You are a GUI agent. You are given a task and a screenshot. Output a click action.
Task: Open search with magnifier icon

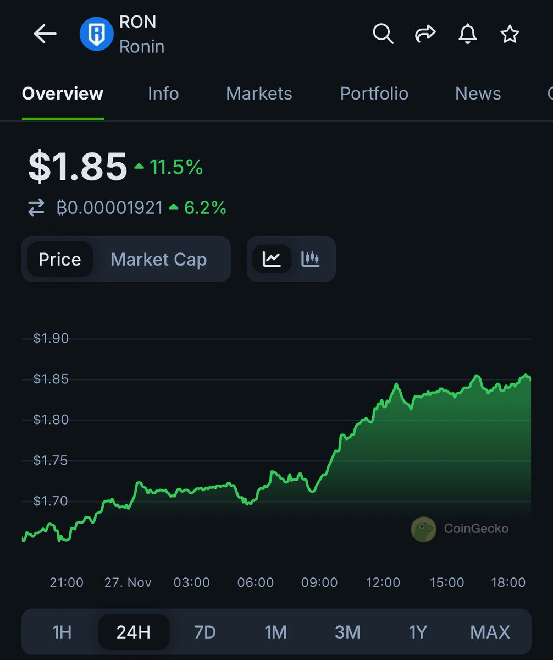(x=383, y=34)
